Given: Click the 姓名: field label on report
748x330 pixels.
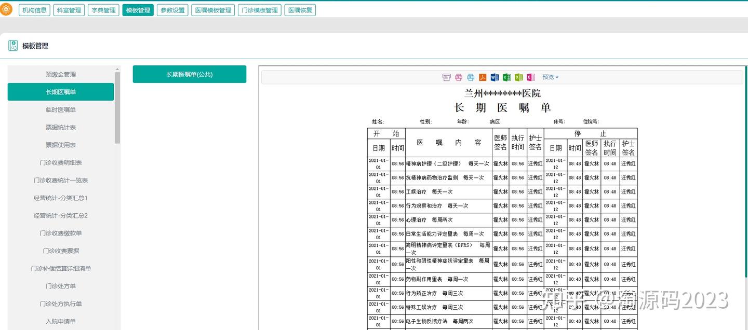Looking at the screenshot, I should pyautogui.click(x=378, y=121).
